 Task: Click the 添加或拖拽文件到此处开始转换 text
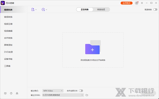[93, 60]
